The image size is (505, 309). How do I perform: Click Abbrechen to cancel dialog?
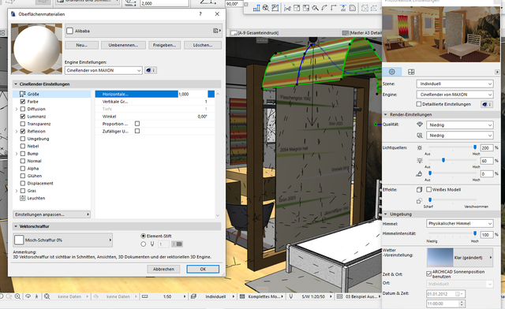tap(163, 269)
